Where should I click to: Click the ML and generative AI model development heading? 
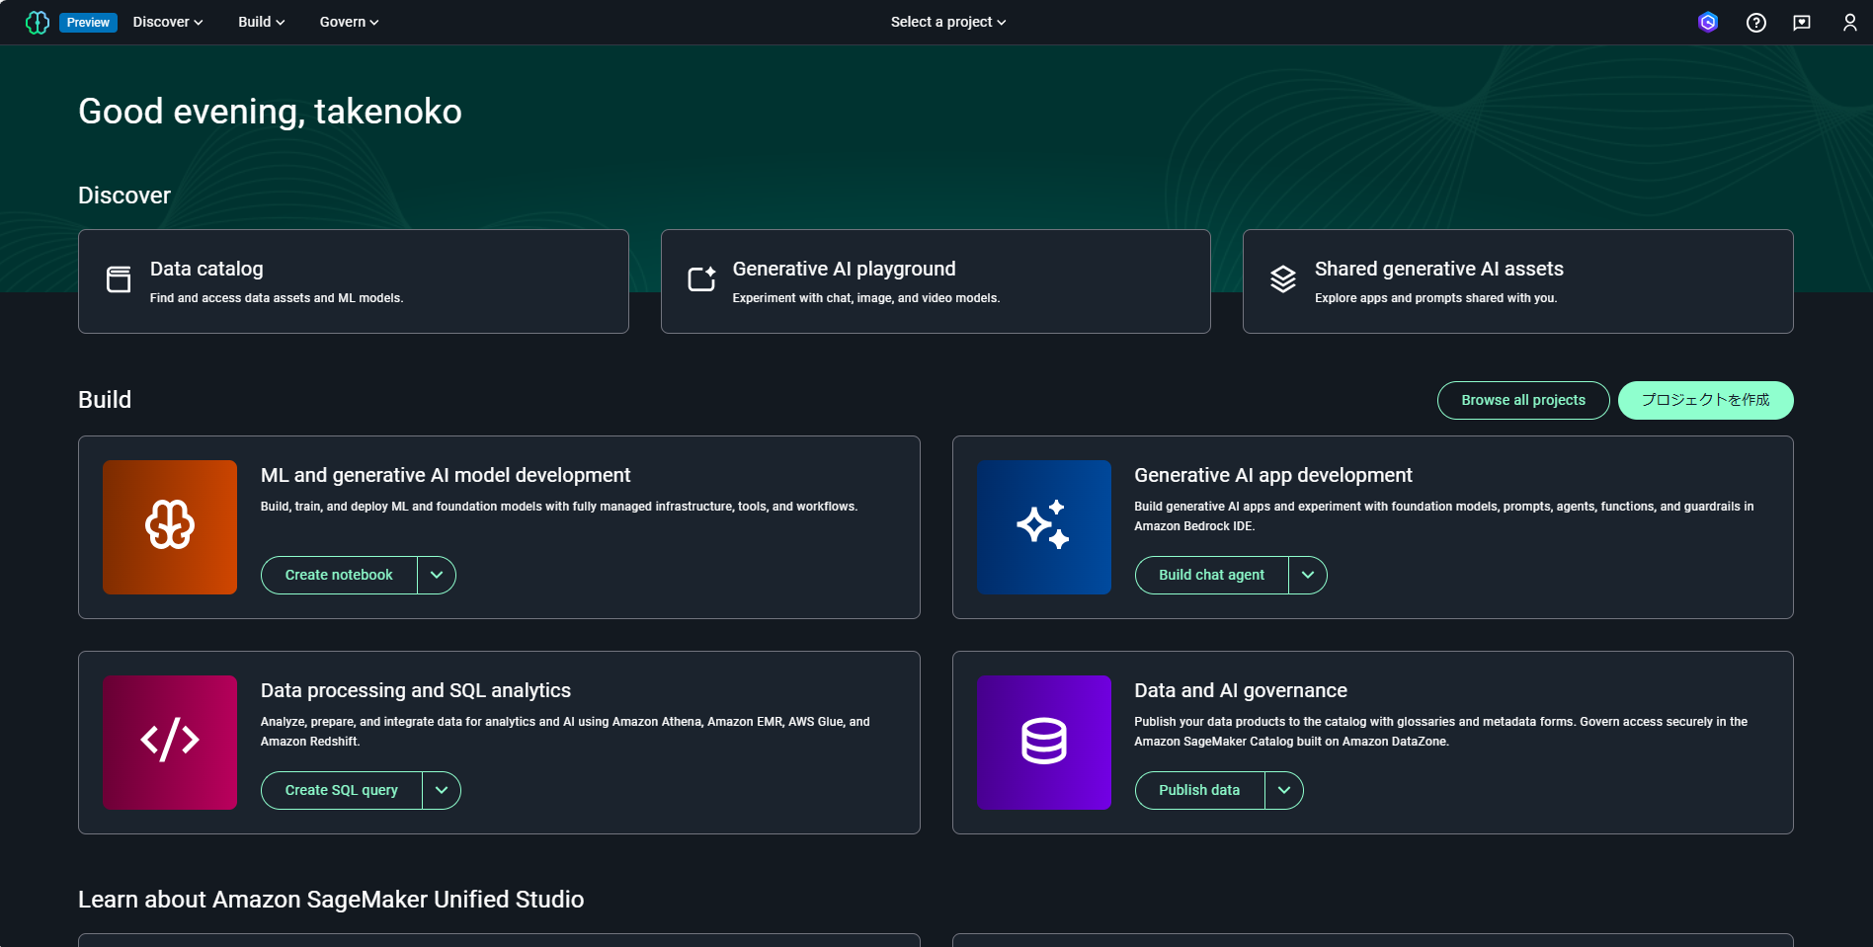click(446, 475)
